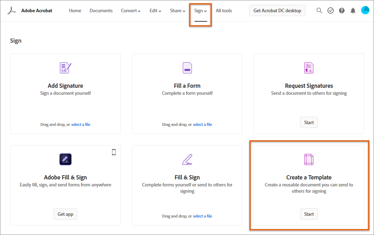Expand the Share dropdown chevron
Image resolution: width=374 pixels, height=235 pixels.
coord(183,11)
